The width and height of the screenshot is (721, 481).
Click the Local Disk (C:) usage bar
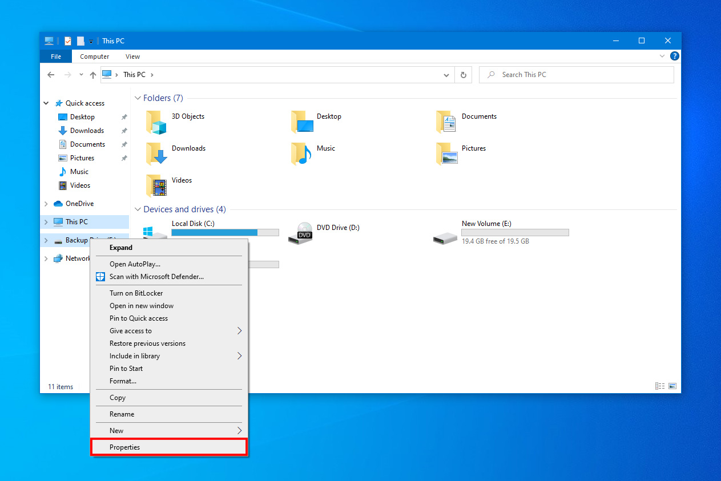[x=225, y=232]
